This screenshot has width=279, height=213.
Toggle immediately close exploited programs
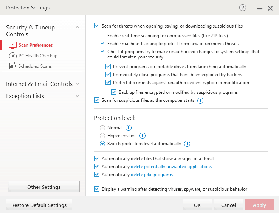coord(108,74)
